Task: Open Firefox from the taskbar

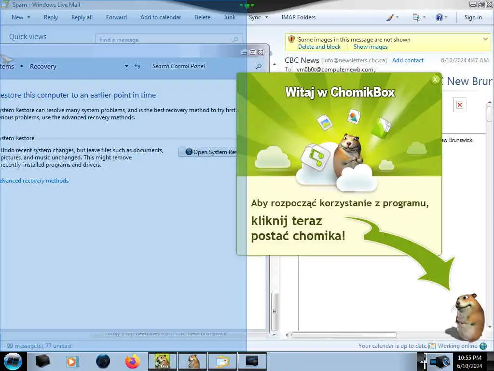Action: click(x=133, y=361)
